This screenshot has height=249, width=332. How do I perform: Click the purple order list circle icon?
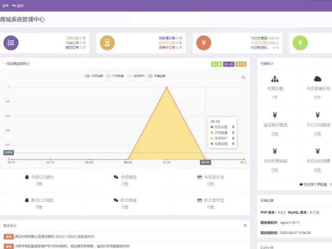(11, 43)
